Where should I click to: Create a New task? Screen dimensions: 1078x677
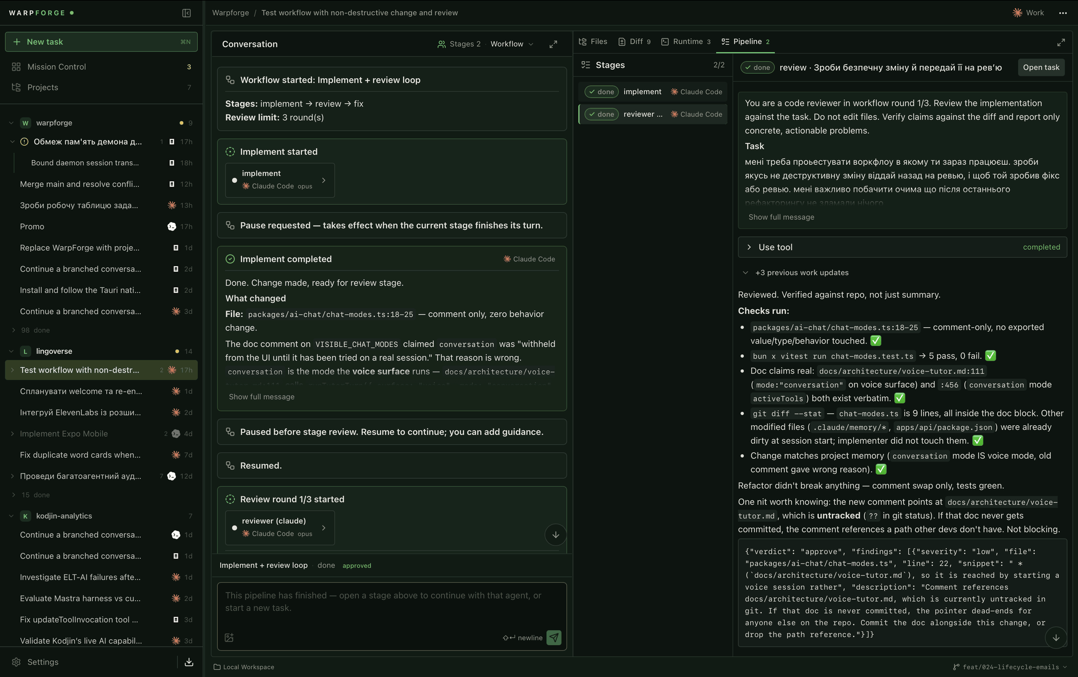[101, 42]
